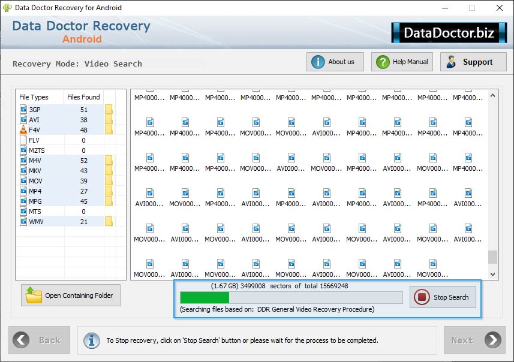Select the MOV label in File Types
Viewport: 514px width, 362px height.
pyautogui.click(x=36, y=181)
